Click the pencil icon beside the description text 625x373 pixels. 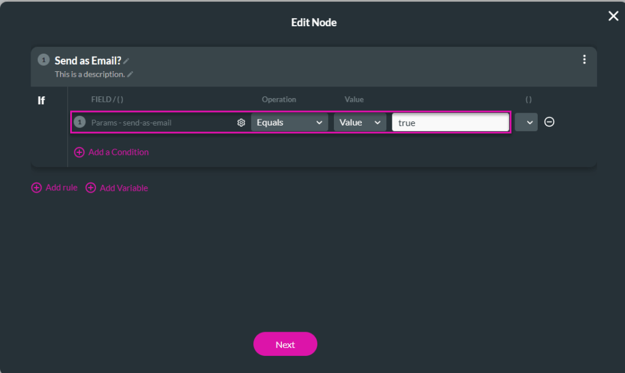click(x=130, y=74)
